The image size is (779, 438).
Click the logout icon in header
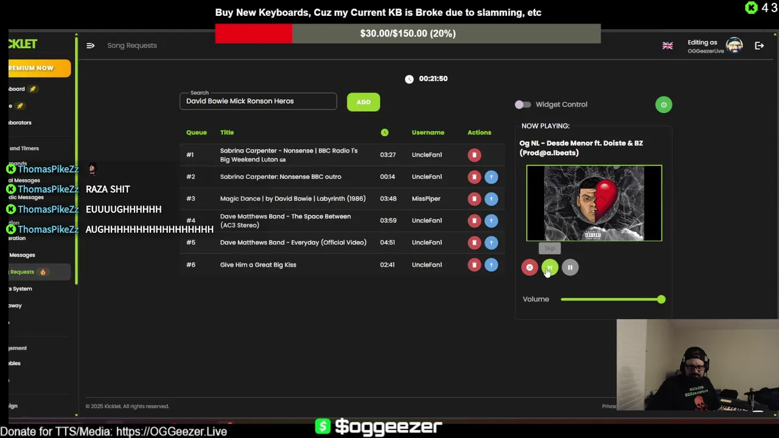click(x=760, y=46)
